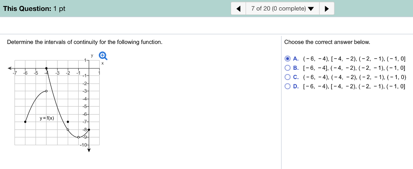Image resolution: width=413 pixels, height=169 pixels.
Task: Click the open circle at point (-4, -3)
Action: [46, 91]
